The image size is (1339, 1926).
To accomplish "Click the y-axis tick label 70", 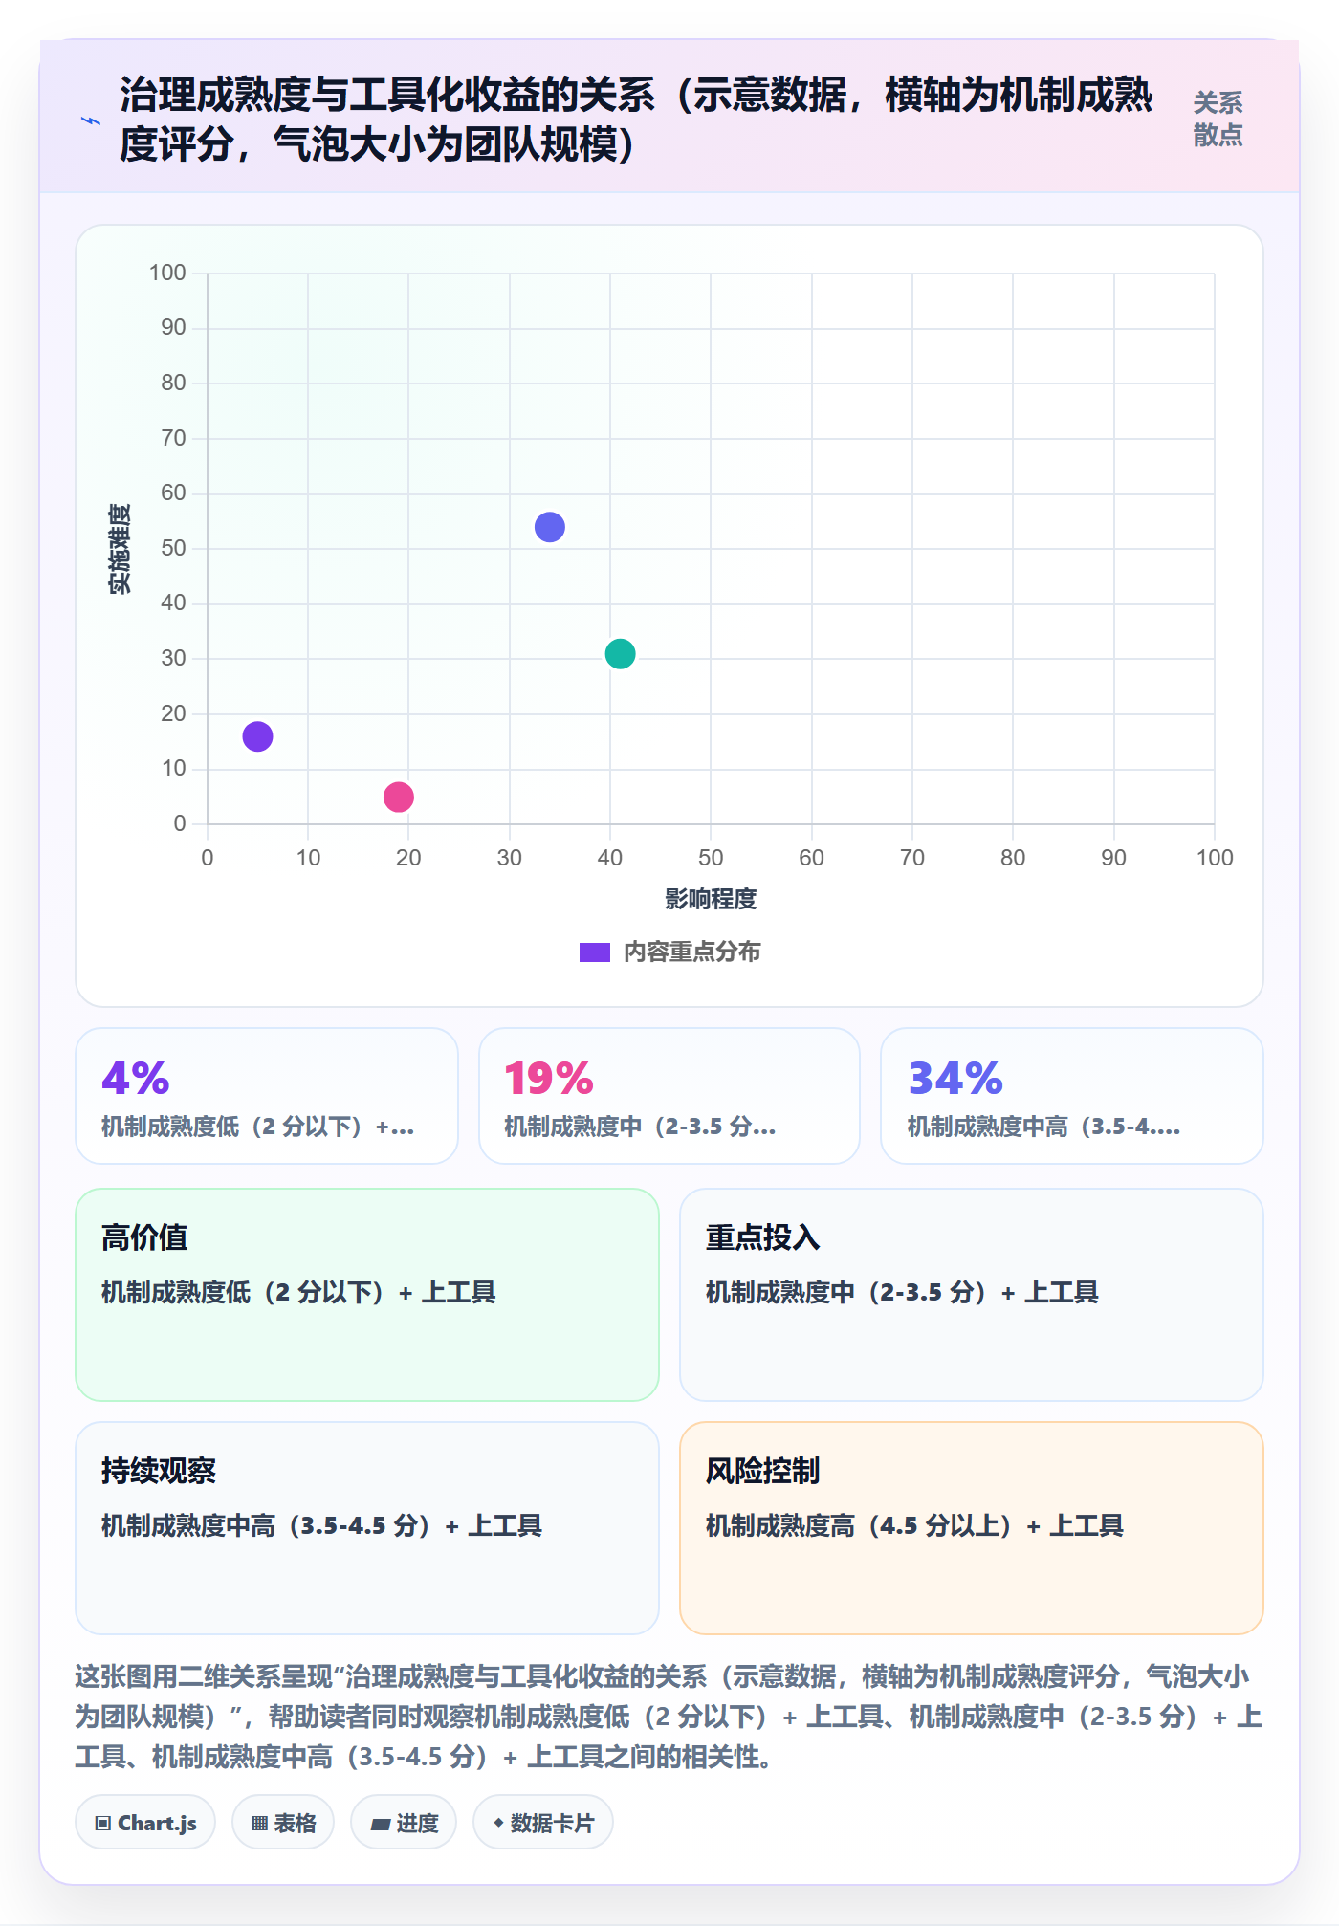I will click(173, 438).
